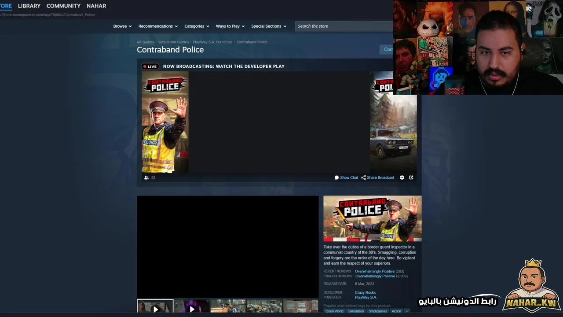The width and height of the screenshot is (563, 317).
Task: Expand the Recommendations dropdown menu
Action: click(x=158, y=26)
